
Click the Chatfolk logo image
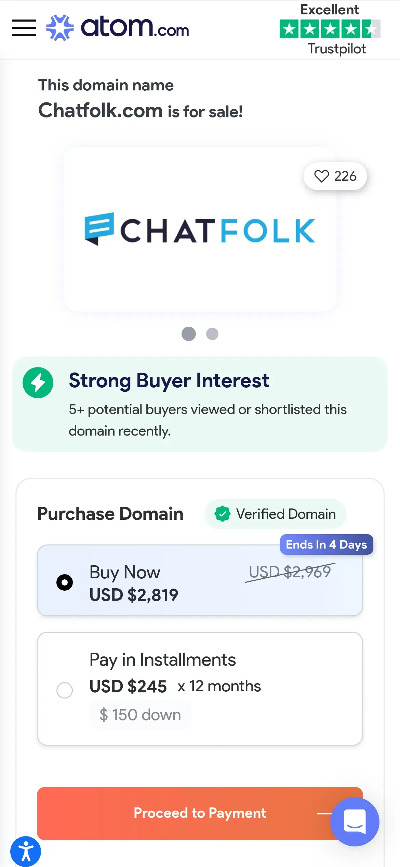pyautogui.click(x=200, y=229)
